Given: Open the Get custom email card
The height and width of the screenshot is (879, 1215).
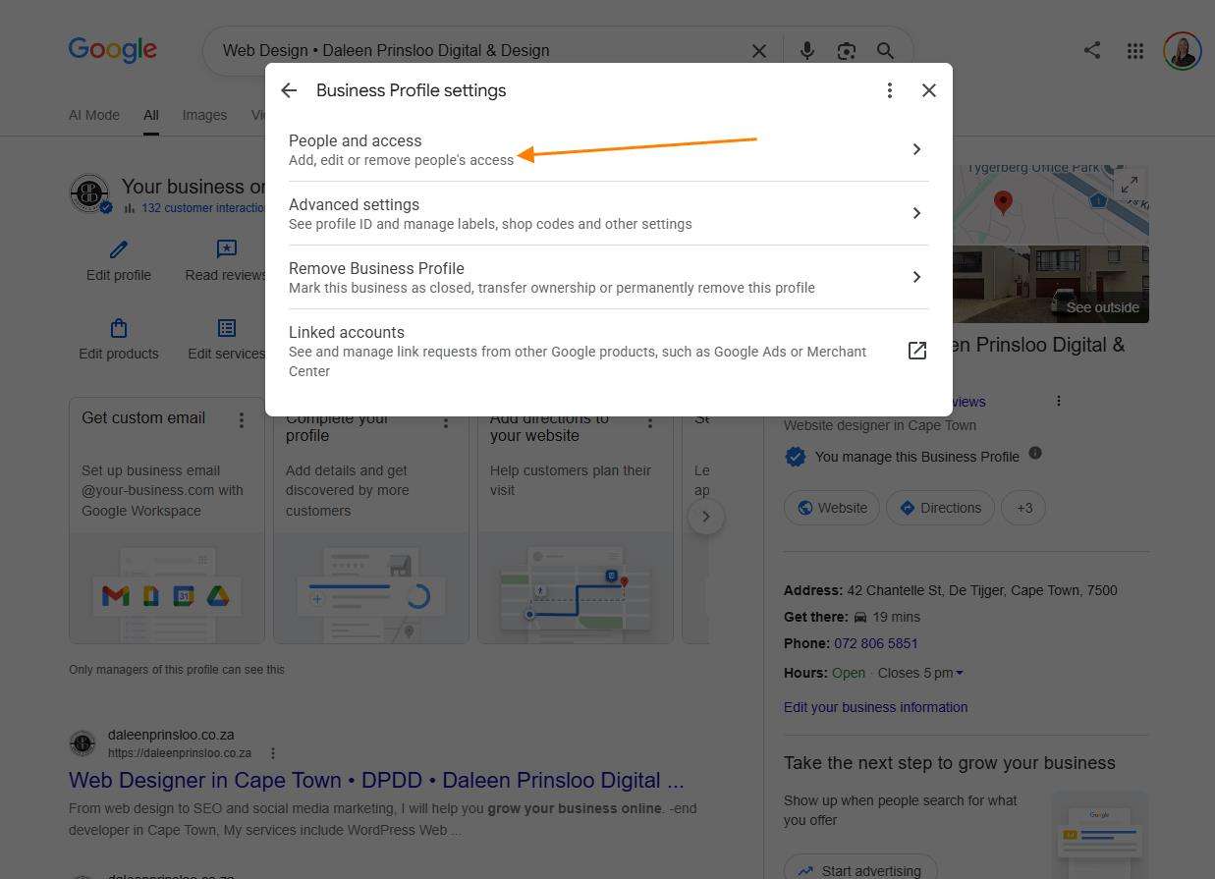Looking at the screenshot, I should (x=167, y=520).
